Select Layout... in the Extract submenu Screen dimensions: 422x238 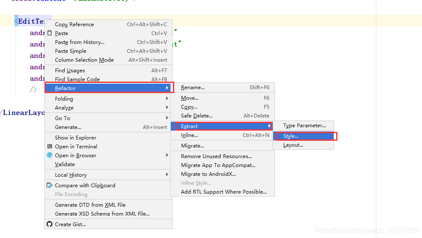point(293,145)
